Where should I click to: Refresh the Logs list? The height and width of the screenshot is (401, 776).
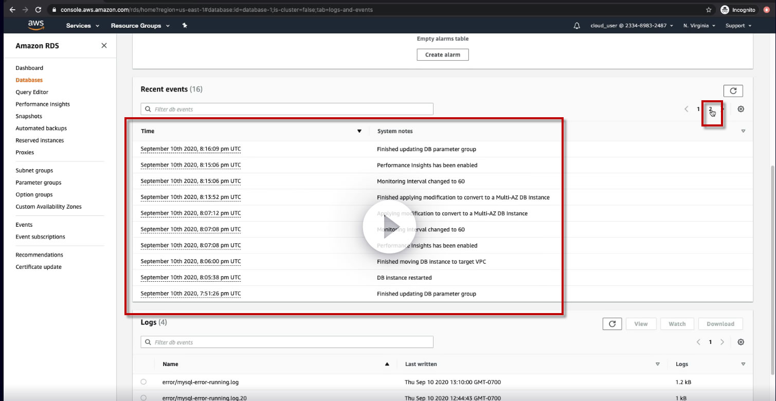[612, 324]
